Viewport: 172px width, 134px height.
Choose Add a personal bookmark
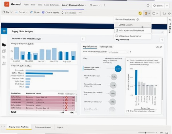(x=133, y=31)
